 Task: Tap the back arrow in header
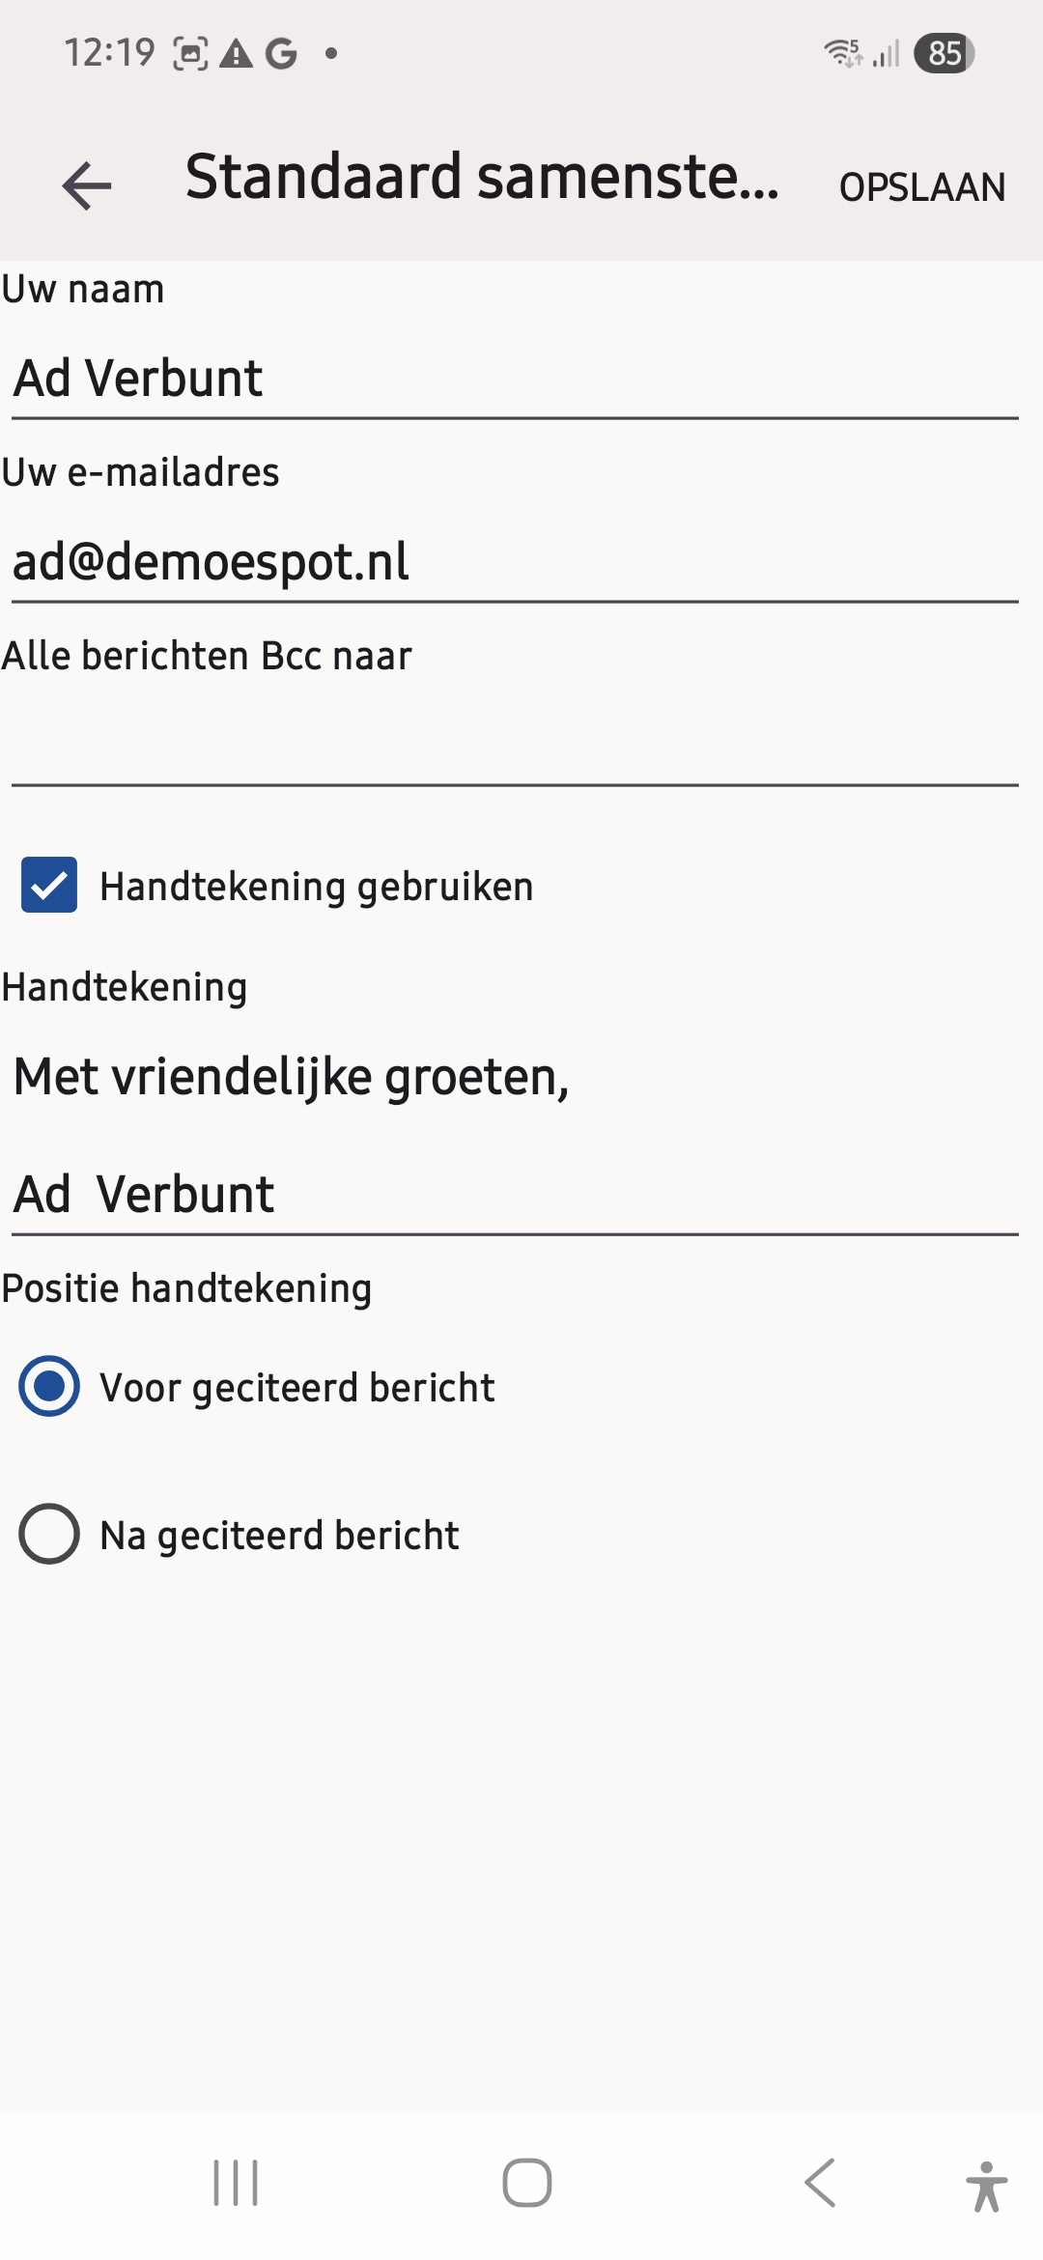[87, 185]
